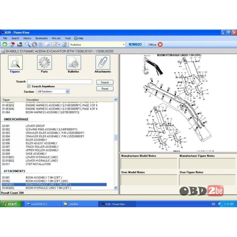Click the document-with-gear Bulletins toolbar icon
237x237 pixels.
click(48, 45)
